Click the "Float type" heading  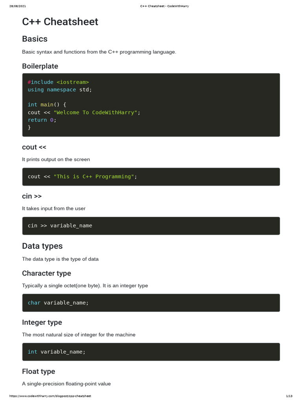(x=39, y=372)
